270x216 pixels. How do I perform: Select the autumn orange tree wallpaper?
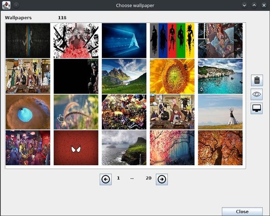pos(220,148)
